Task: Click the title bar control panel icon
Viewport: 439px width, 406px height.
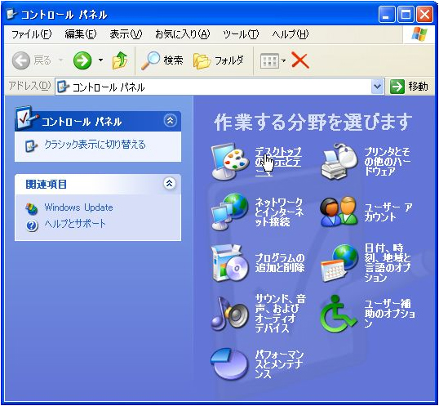Action: point(11,14)
